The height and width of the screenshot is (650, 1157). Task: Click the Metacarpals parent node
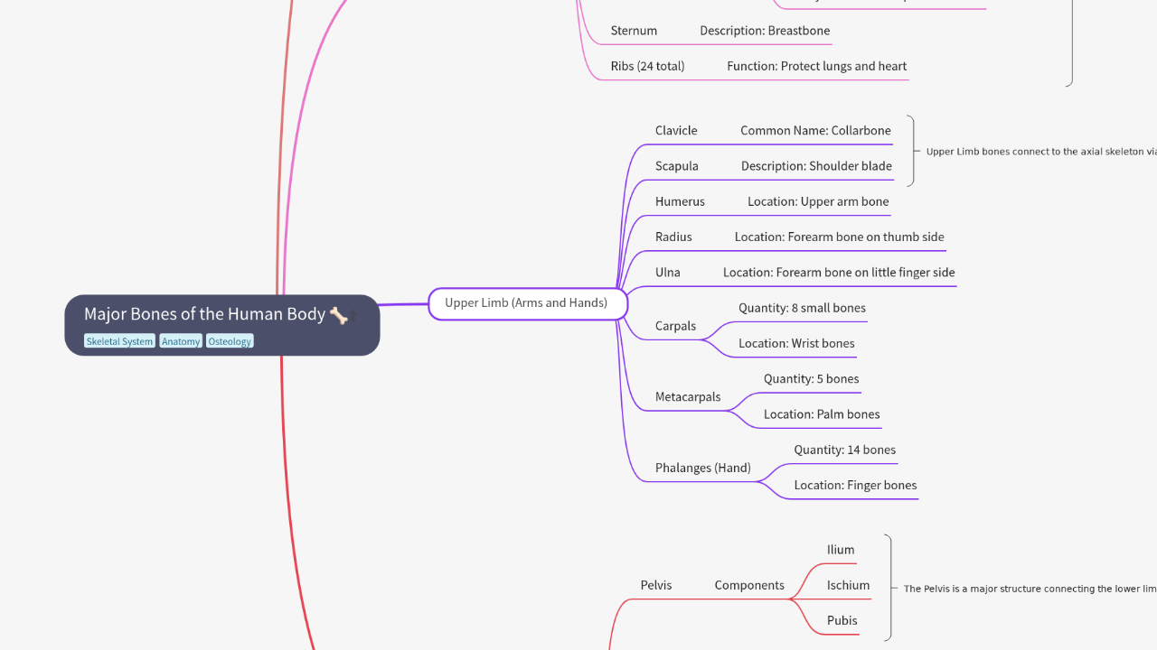(688, 396)
